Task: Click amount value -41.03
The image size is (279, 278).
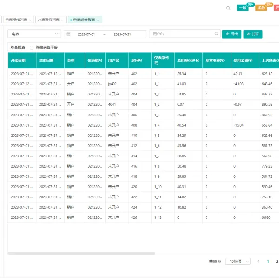Action: coord(239,84)
